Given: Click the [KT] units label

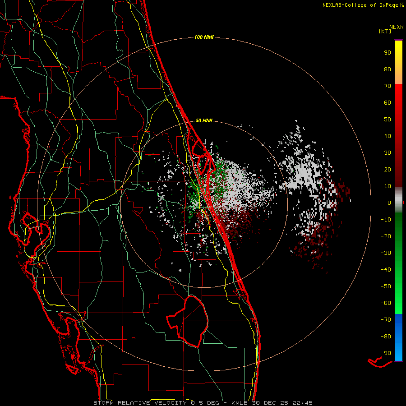Looking at the screenshot, I should point(385,31).
